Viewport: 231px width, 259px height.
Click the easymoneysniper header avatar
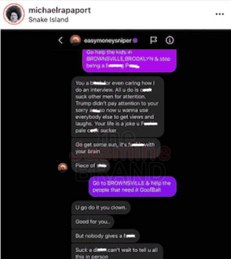pos(75,40)
